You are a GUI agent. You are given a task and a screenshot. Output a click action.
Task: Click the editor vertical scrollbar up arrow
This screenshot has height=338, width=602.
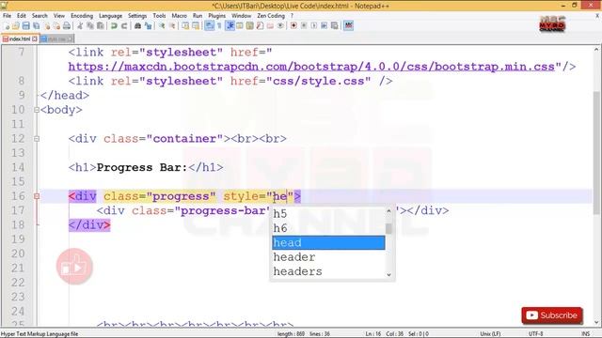pyautogui.click(x=596, y=50)
